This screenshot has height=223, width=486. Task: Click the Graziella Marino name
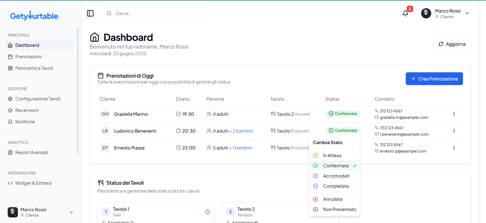(x=131, y=114)
